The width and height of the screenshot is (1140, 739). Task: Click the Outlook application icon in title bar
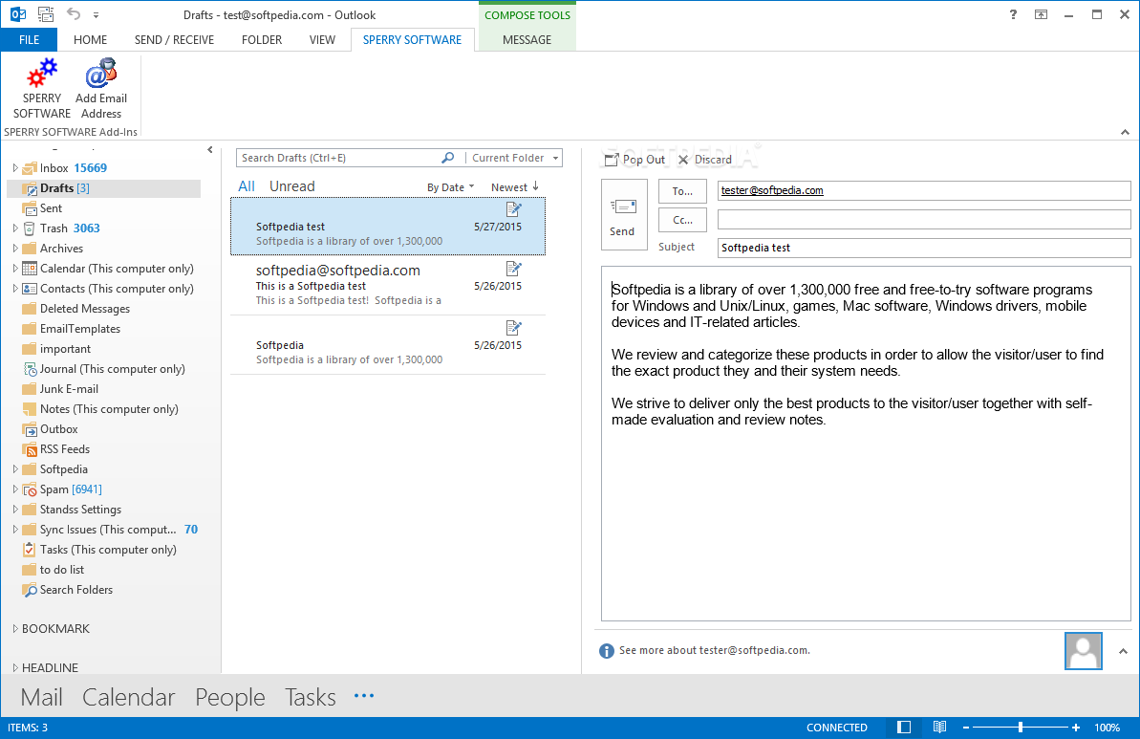[x=18, y=13]
